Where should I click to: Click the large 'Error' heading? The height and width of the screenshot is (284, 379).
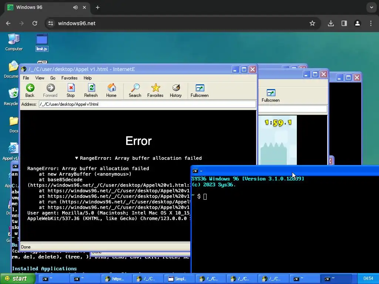click(x=138, y=141)
